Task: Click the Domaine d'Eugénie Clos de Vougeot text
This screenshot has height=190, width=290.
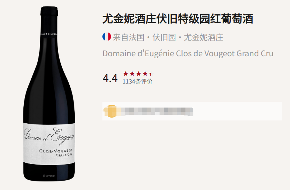Action: [x=188, y=53]
